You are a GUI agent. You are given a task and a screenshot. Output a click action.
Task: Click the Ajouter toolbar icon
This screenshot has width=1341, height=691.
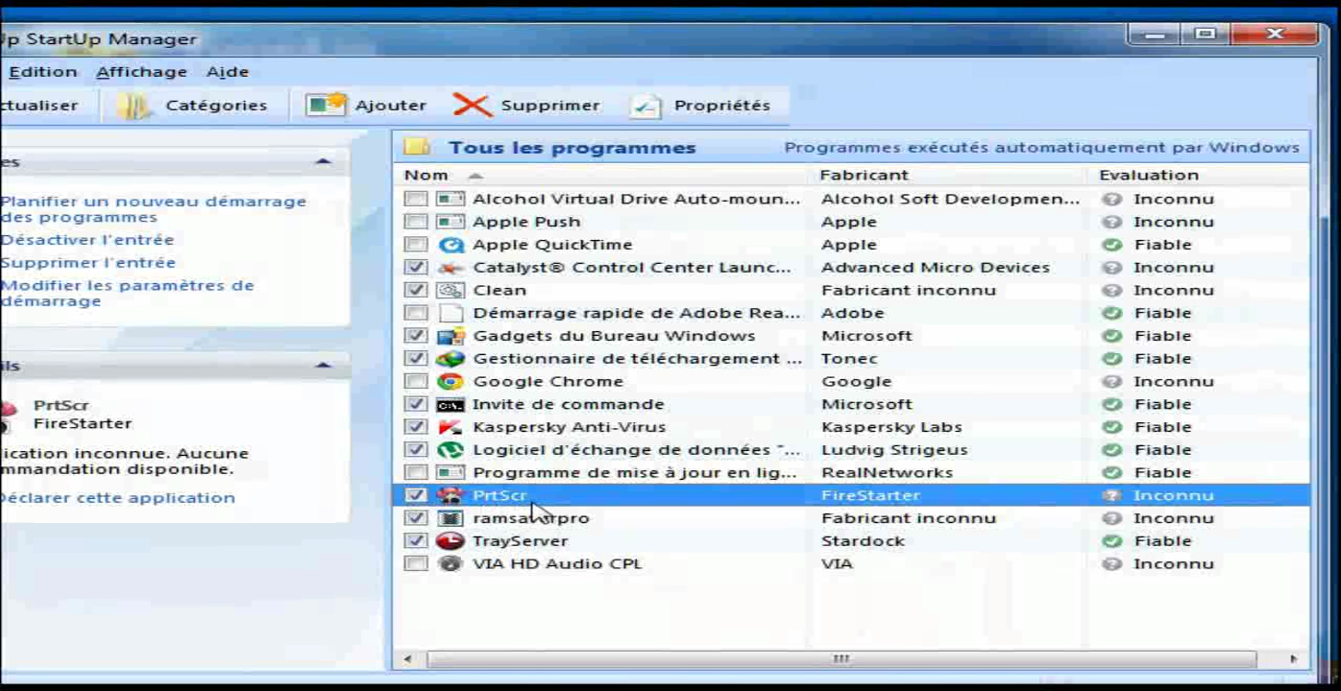coord(325,105)
